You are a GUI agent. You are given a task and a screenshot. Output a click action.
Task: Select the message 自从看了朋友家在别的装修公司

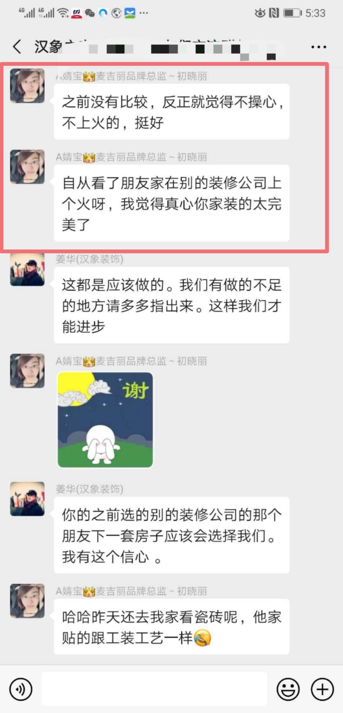171,203
